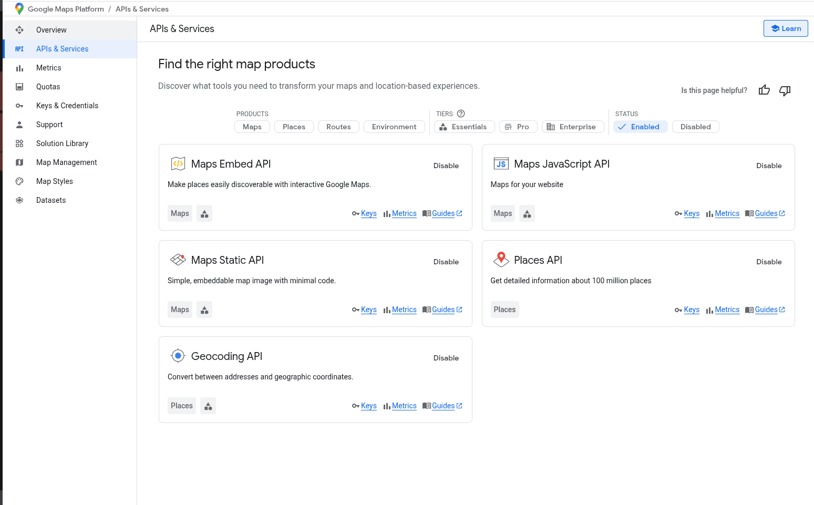
Task: Click the hierarchy icon beside Maps Static API's Maps chip
Action: (204, 310)
